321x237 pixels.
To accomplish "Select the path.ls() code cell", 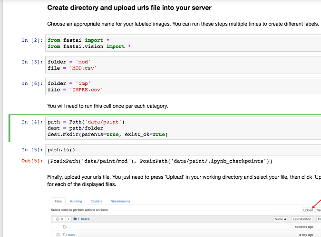I will (x=183, y=150).
